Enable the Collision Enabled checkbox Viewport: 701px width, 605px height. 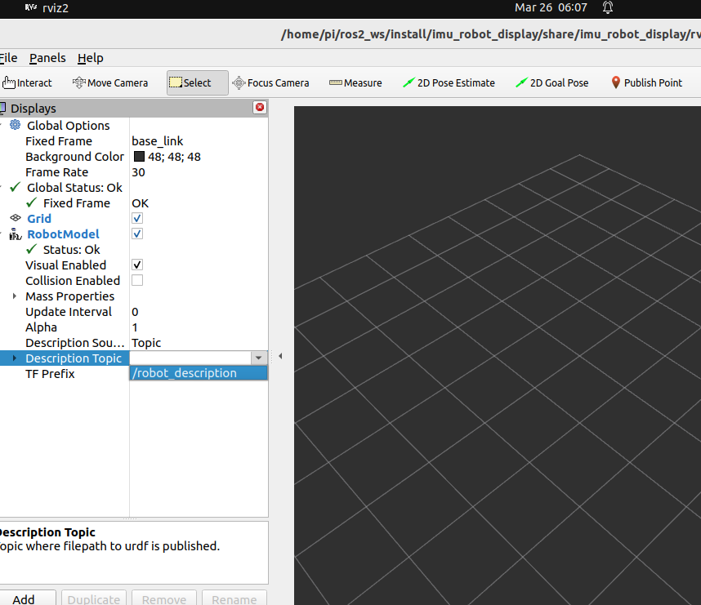click(137, 281)
